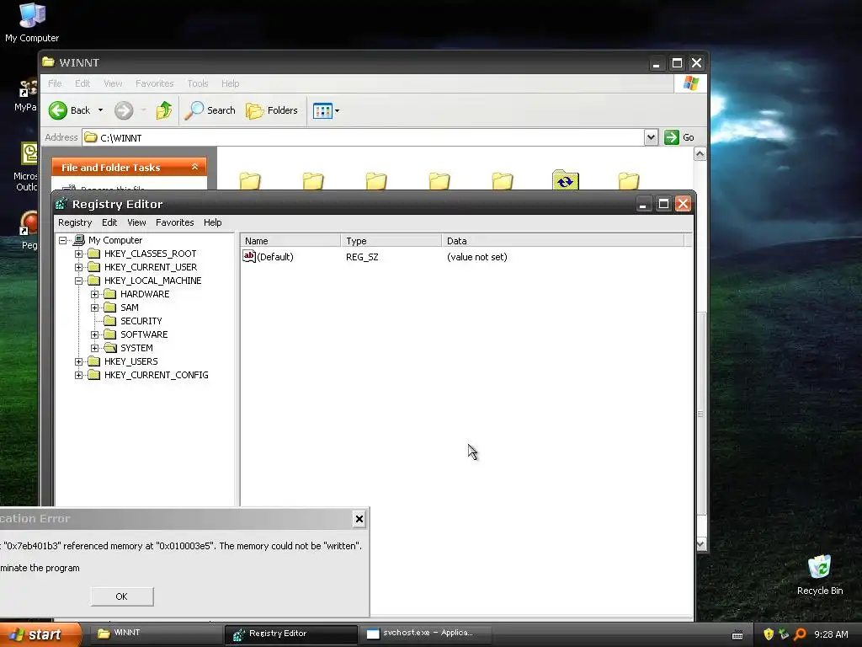The width and height of the screenshot is (862, 647).
Task: Select HKEY_CLASSES_ROOT folder icon
Action: point(94,254)
